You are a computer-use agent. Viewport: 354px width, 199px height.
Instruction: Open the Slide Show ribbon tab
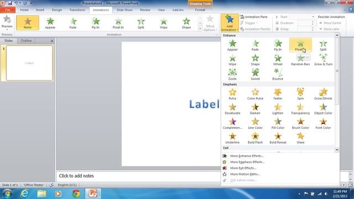[124, 10]
